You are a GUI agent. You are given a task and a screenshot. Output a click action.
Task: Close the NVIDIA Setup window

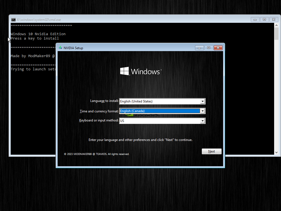click(x=218, y=48)
